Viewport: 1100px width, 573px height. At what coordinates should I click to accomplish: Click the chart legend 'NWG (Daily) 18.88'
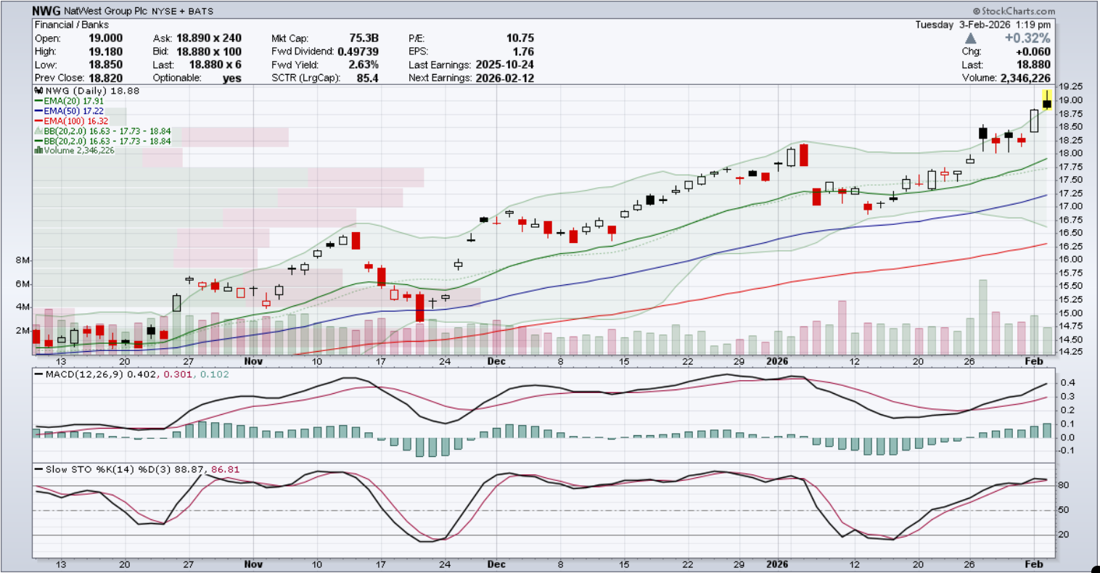pyautogui.click(x=91, y=91)
